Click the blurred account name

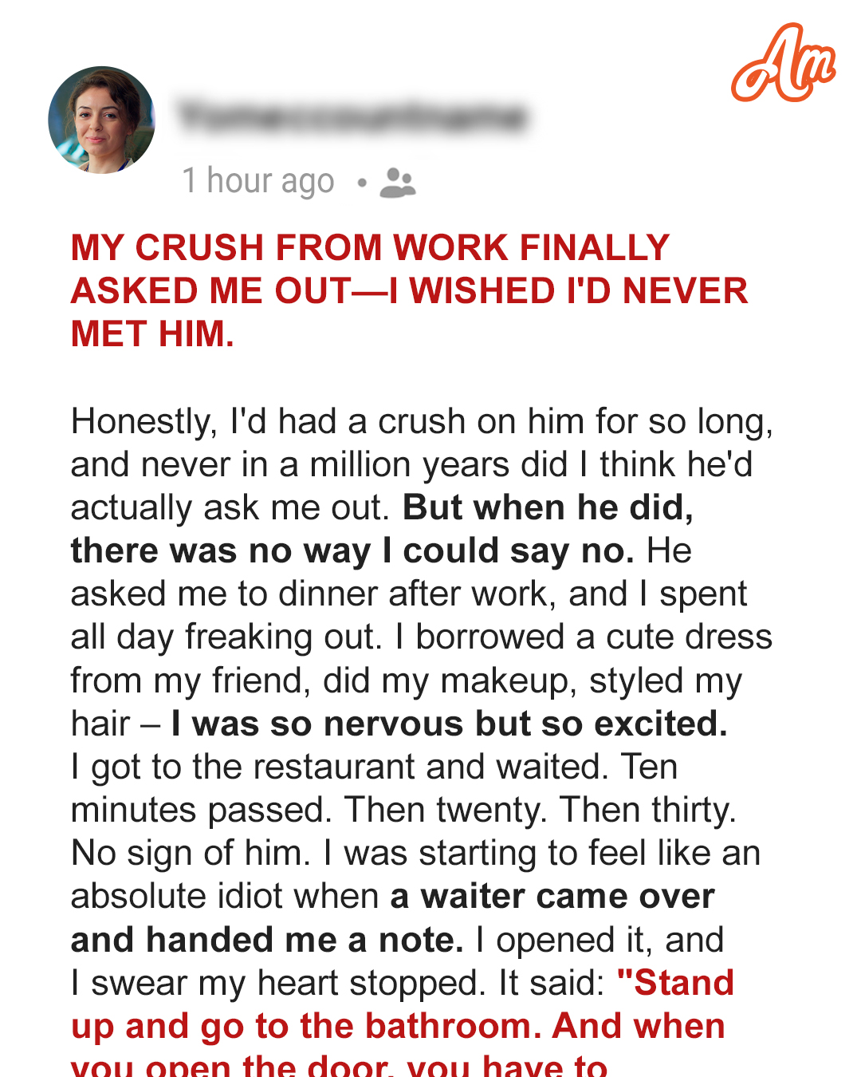pos(352,116)
